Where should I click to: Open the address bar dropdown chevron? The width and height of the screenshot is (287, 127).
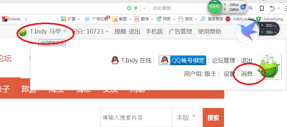[144, 8]
